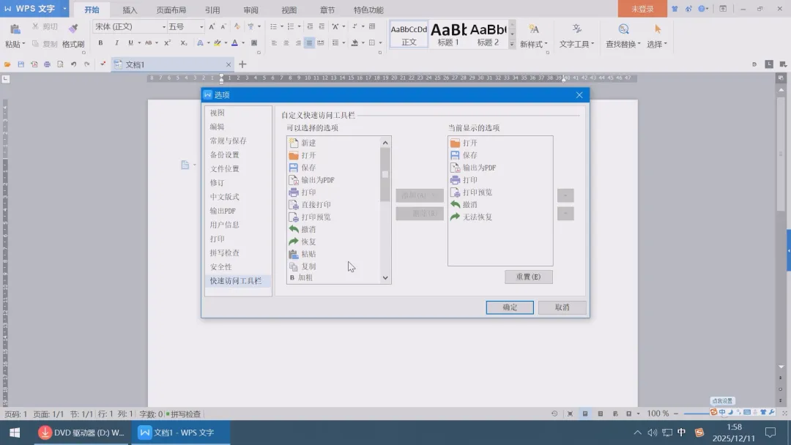Switch to the 审阅 ribbon tab

[x=250, y=10]
